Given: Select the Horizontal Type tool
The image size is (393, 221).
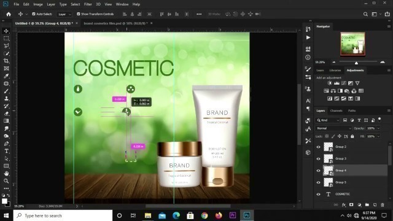Looking at the screenshot, I should click(6, 151).
